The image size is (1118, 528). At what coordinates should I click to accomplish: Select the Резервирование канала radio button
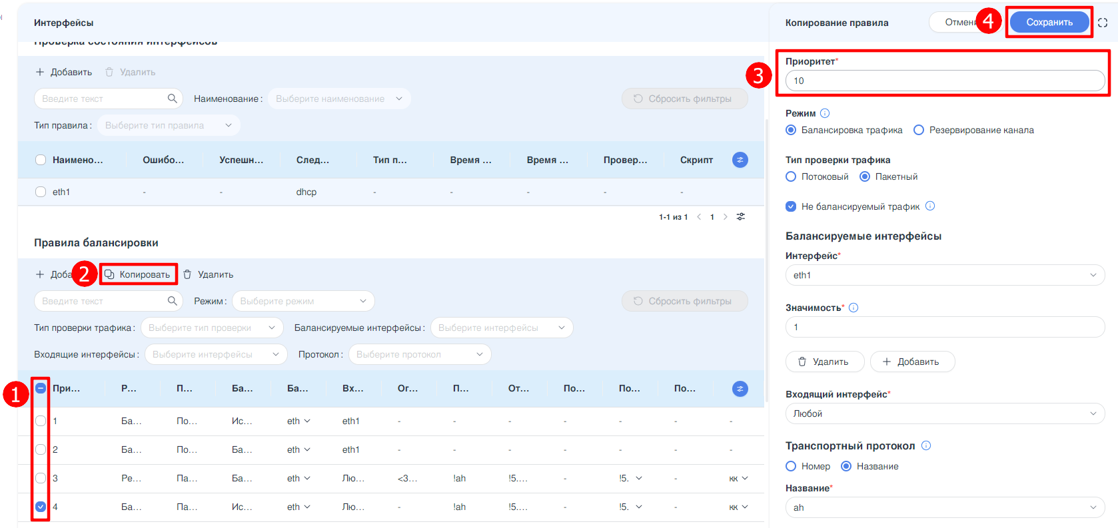919,131
